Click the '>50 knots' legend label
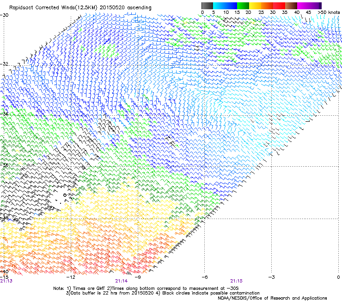 [x=329, y=12]
